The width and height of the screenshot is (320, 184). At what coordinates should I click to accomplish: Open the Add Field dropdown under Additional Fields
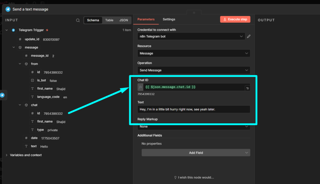196,153
